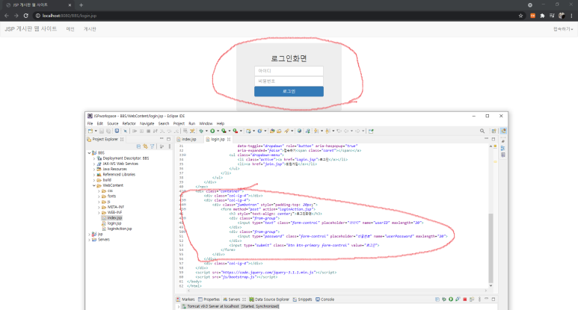Start the server using green Servers-view icon

pos(451,300)
